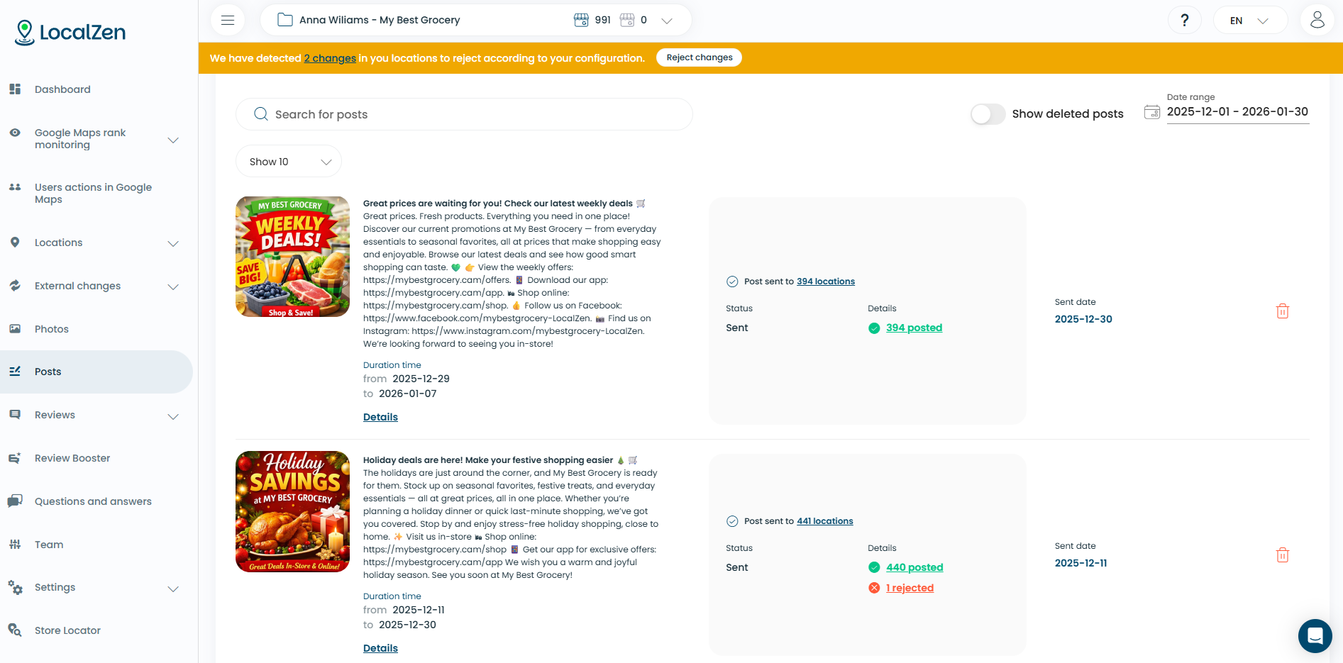
Task: Open Store Locator
Action: tap(67, 630)
